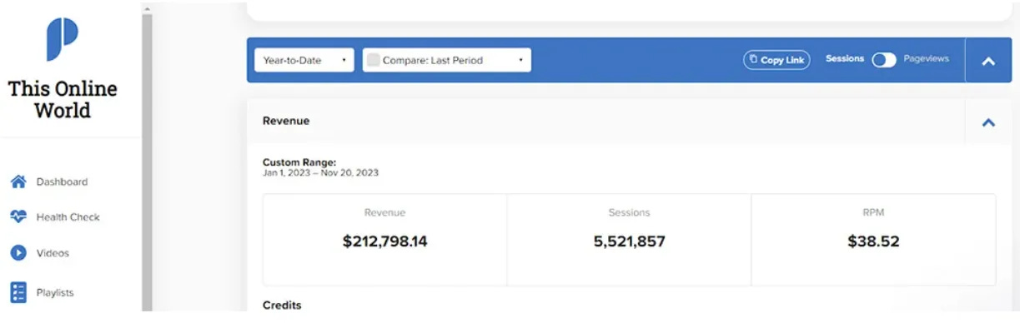Click the Mediavine logo in the sidebar

[x=62, y=40]
